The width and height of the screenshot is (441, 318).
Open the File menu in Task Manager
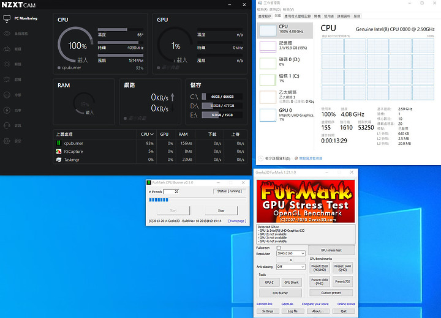(x=263, y=9)
